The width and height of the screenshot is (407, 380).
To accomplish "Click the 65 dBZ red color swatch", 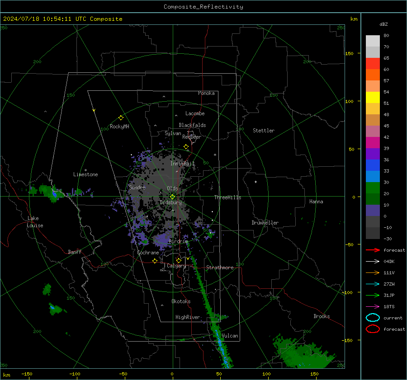I will coord(373,64).
